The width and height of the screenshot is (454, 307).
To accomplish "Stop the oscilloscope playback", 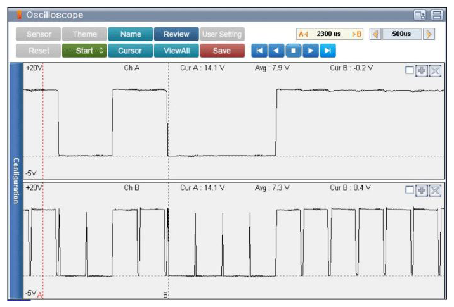I will [294, 51].
